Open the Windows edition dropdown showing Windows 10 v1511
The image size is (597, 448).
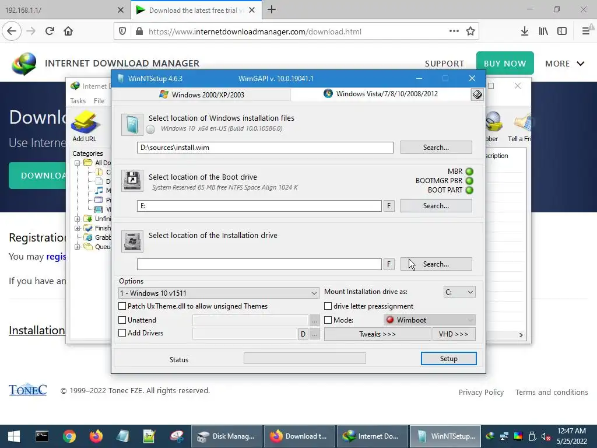pyautogui.click(x=219, y=293)
